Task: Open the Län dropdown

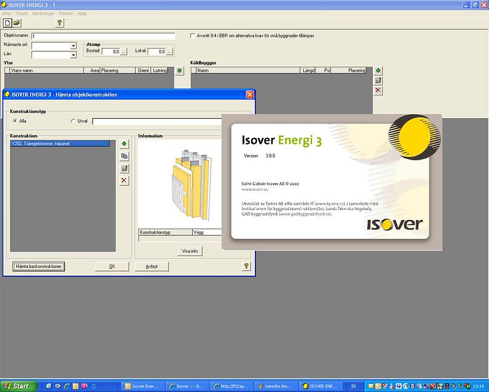Action: 73,55
